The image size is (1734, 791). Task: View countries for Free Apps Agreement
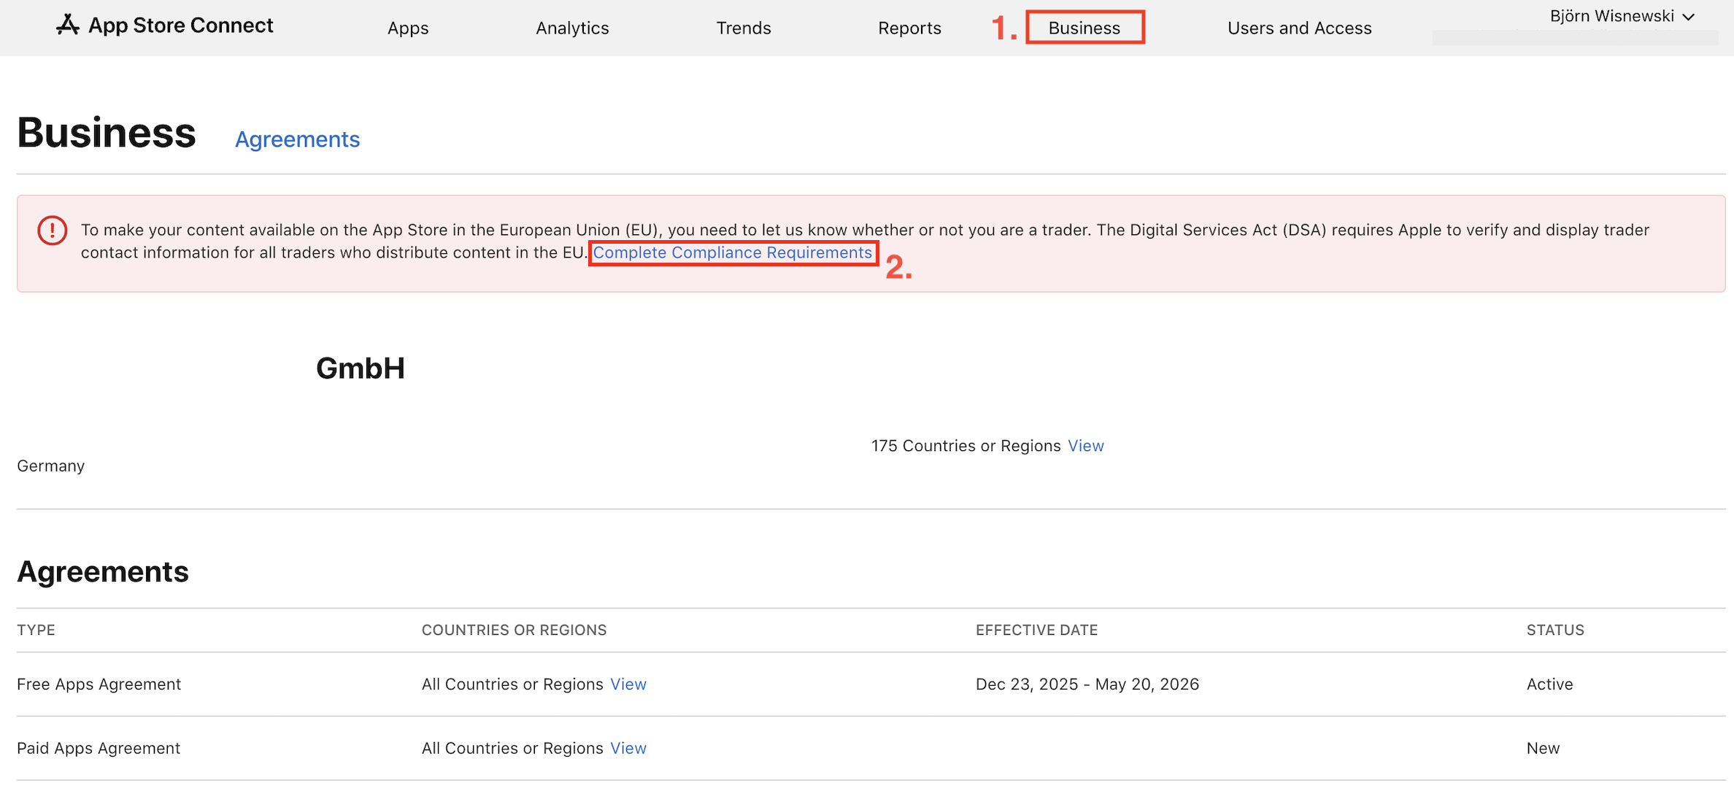click(628, 684)
